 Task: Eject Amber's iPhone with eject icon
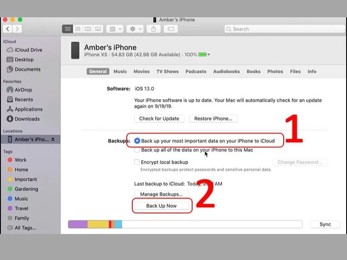tap(53, 139)
